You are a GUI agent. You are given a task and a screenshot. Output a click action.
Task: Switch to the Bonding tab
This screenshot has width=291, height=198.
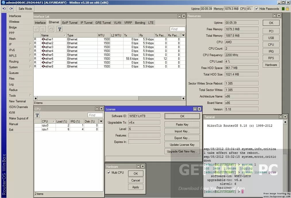(140, 23)
